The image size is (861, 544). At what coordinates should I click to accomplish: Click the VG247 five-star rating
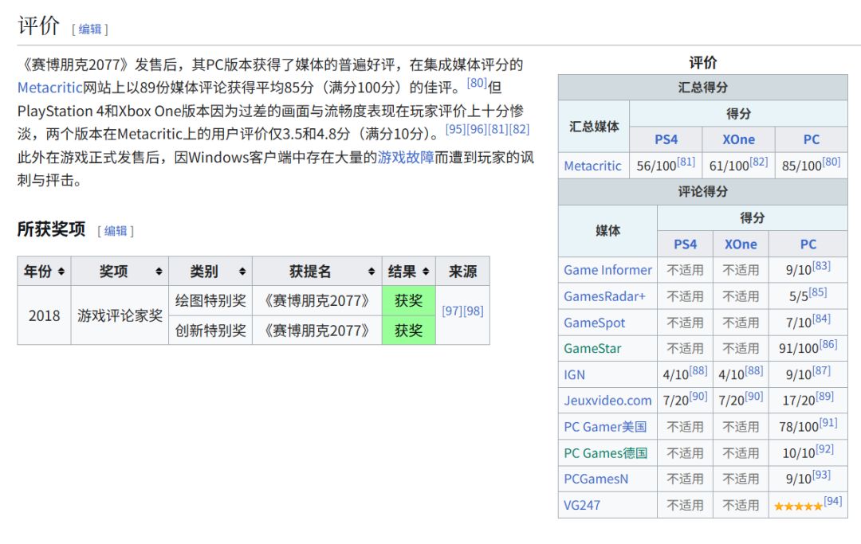(x=797, y=506)
